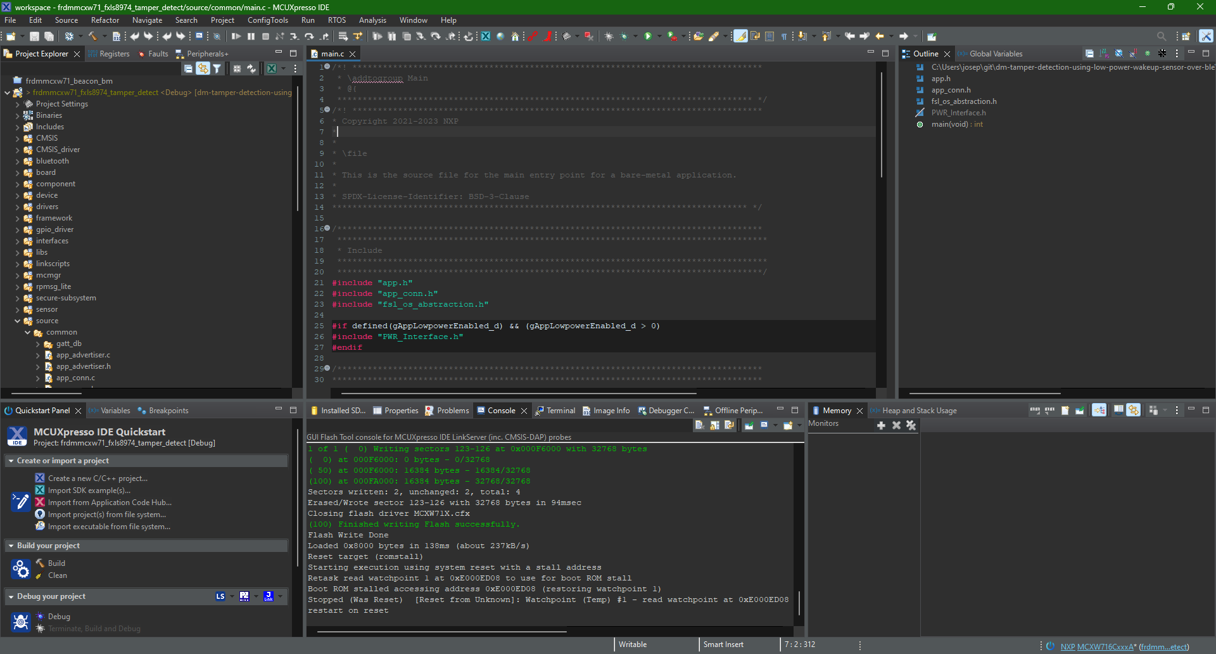Image resolution: width=1216 pixels, height=654 pixels.
Task: Click Create a new C/C++ project link
Action: (x=98, y=478)
